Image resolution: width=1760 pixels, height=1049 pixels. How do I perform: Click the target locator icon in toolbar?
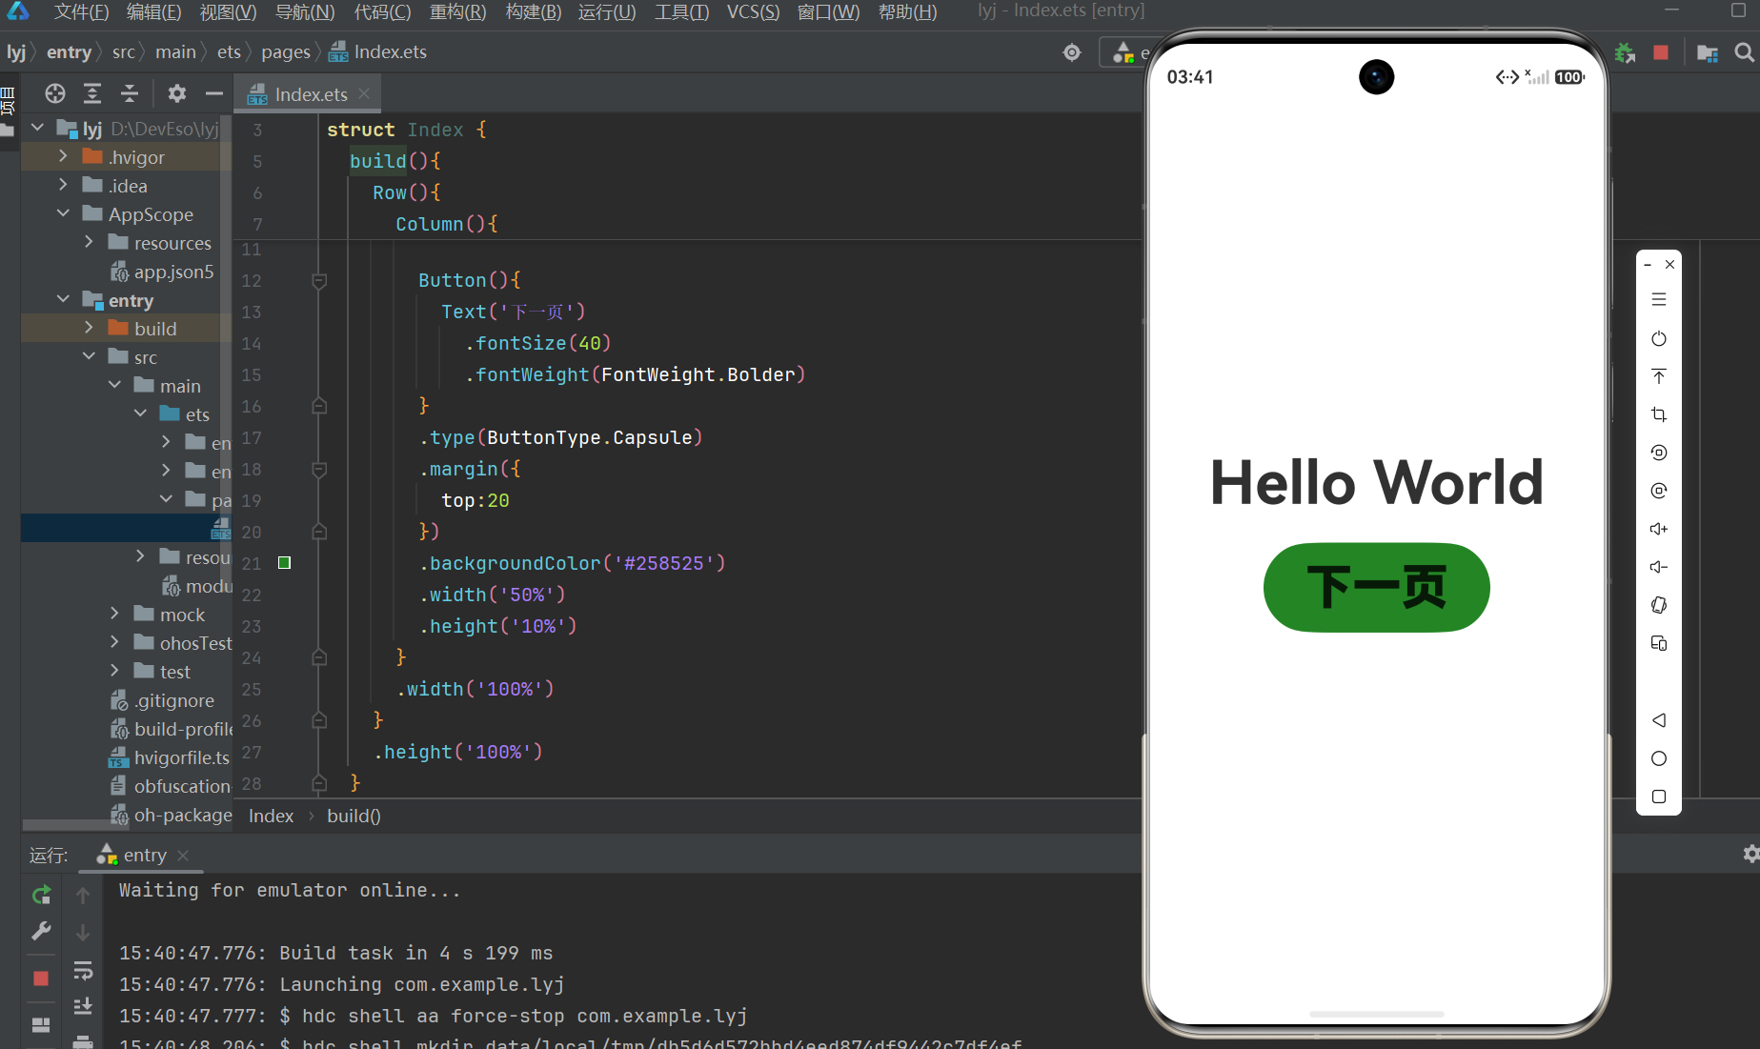pyautogui.click(x=1072, y=52)
